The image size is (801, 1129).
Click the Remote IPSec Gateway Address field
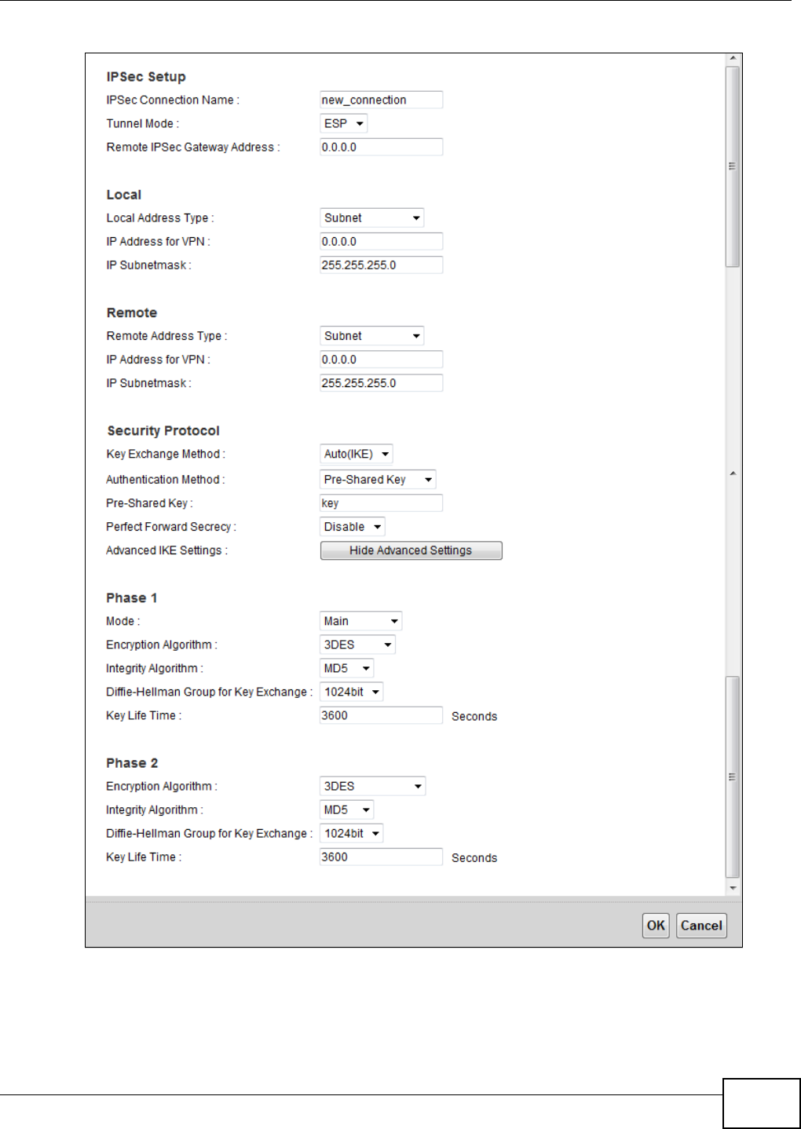pyautogui.click(x=381, y=147)
